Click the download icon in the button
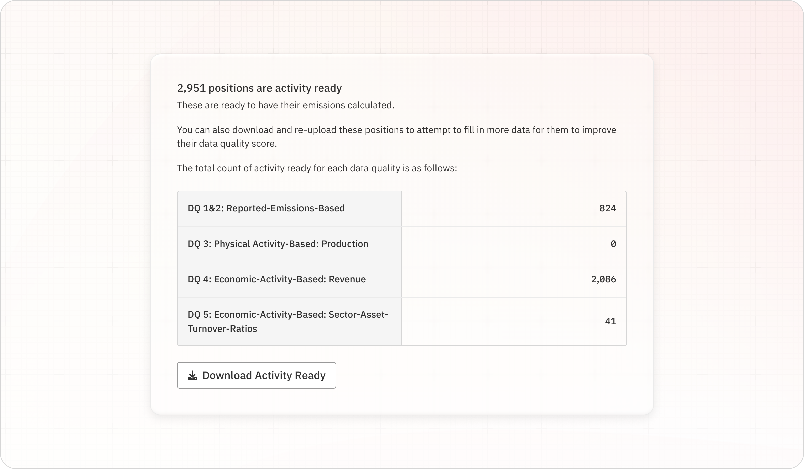The height and width of the screenshot is (469, 804). click(x=192, y=375)
